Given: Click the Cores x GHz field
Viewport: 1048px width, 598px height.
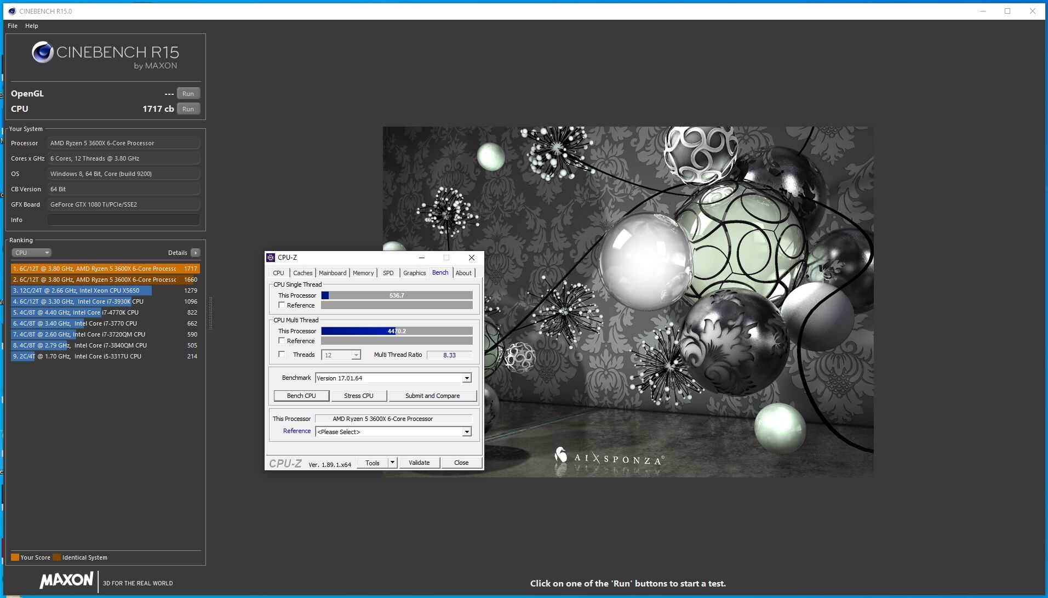Looking at the screenshot, I should [124, 158].
